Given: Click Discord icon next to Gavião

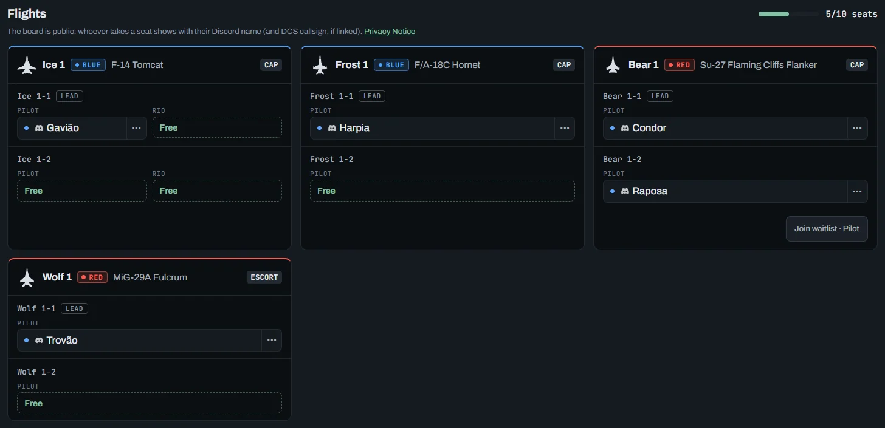Looking at the screenshot, I should point(39,128).
